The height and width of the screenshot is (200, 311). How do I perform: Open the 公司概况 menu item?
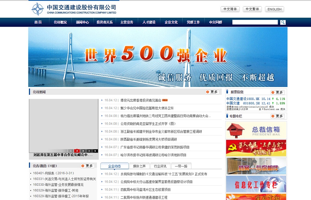(x=60, y=22)
